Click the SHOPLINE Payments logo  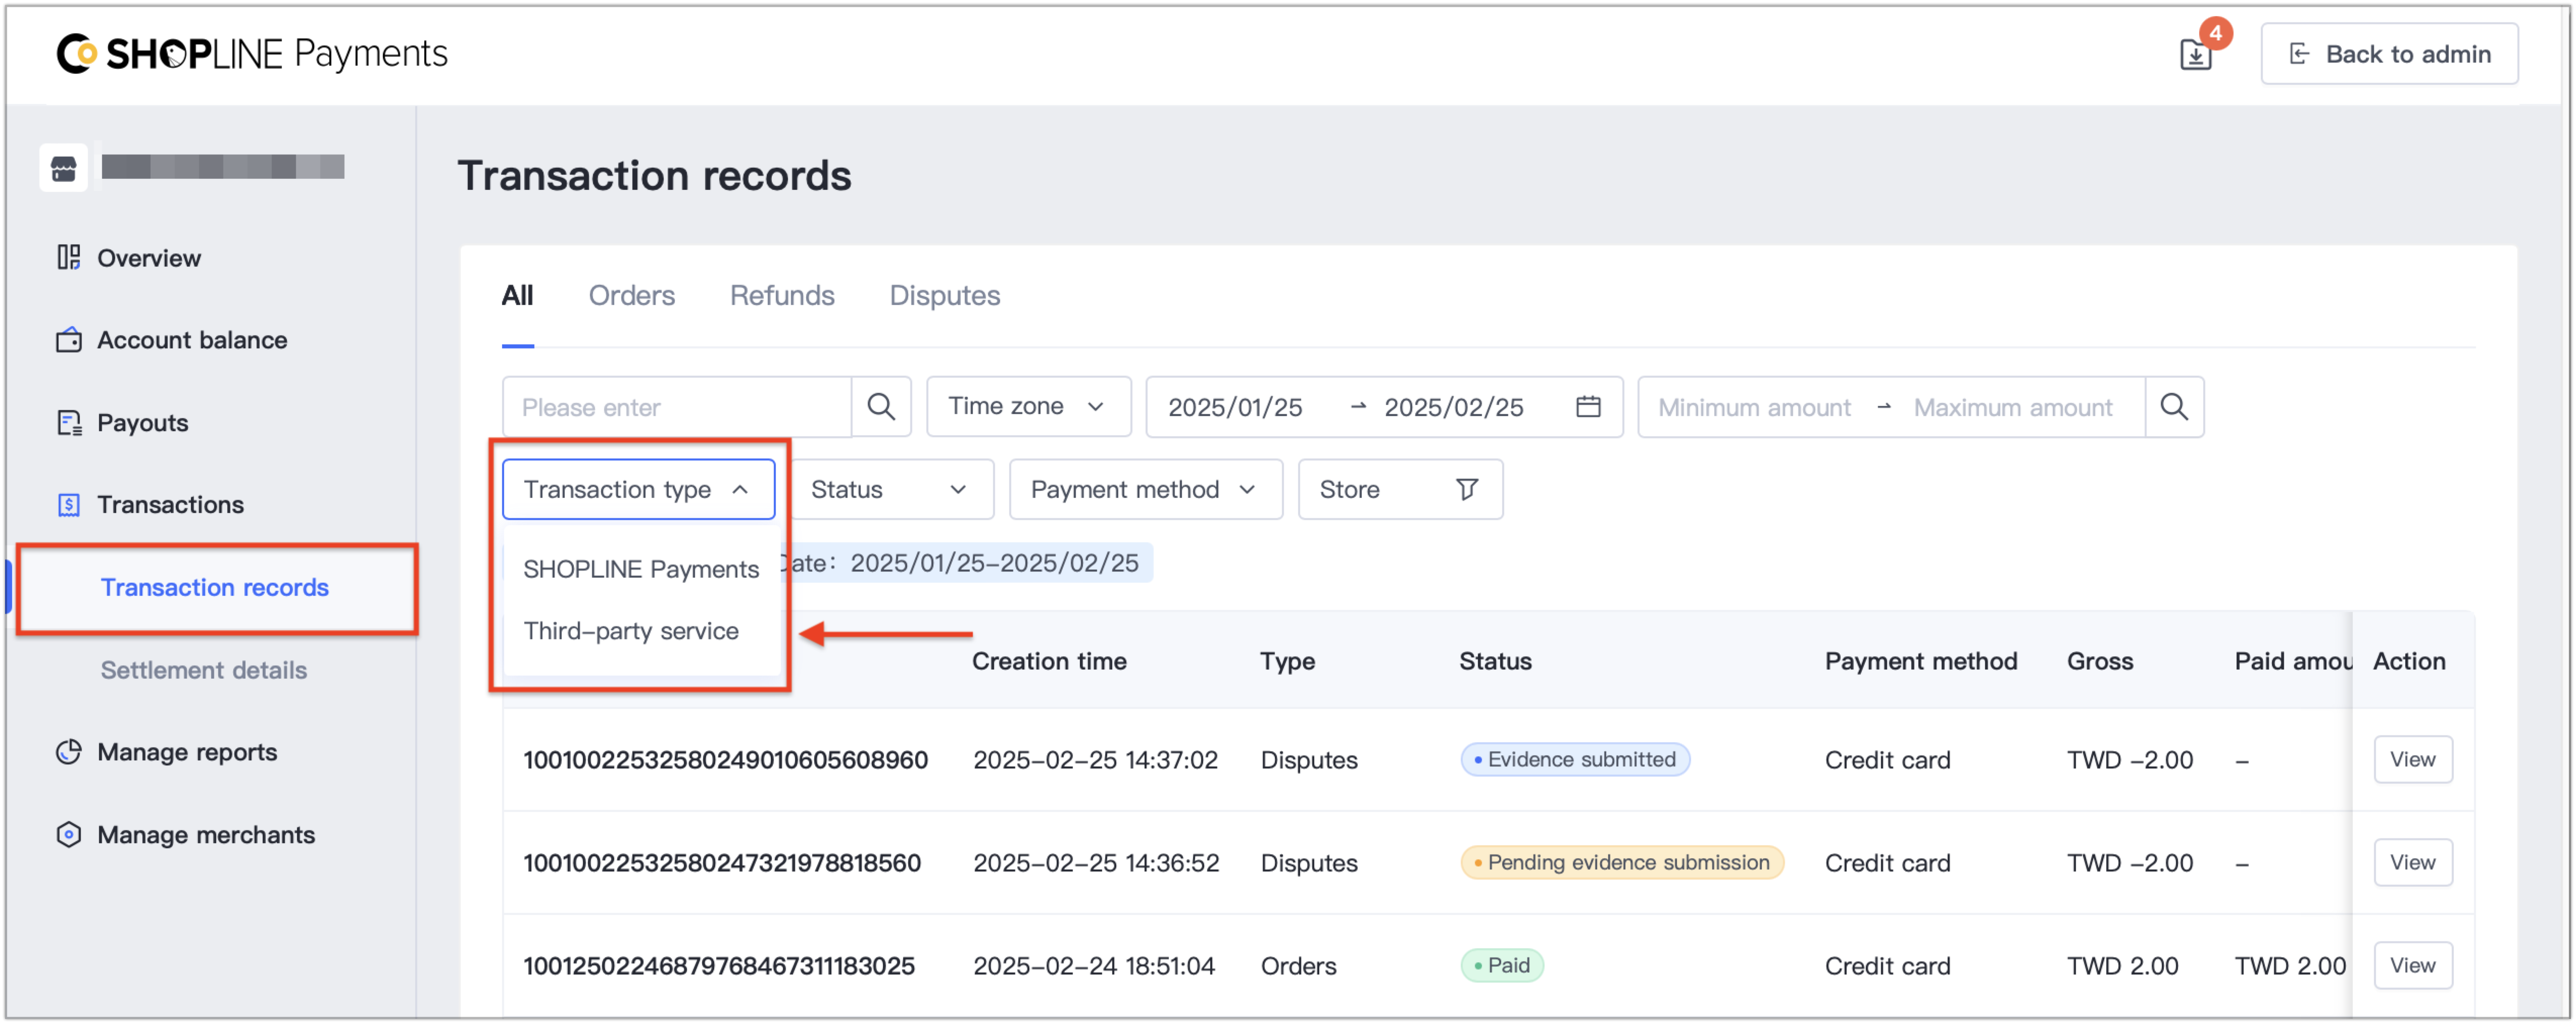pyautogui.click(x=252, y=53)
